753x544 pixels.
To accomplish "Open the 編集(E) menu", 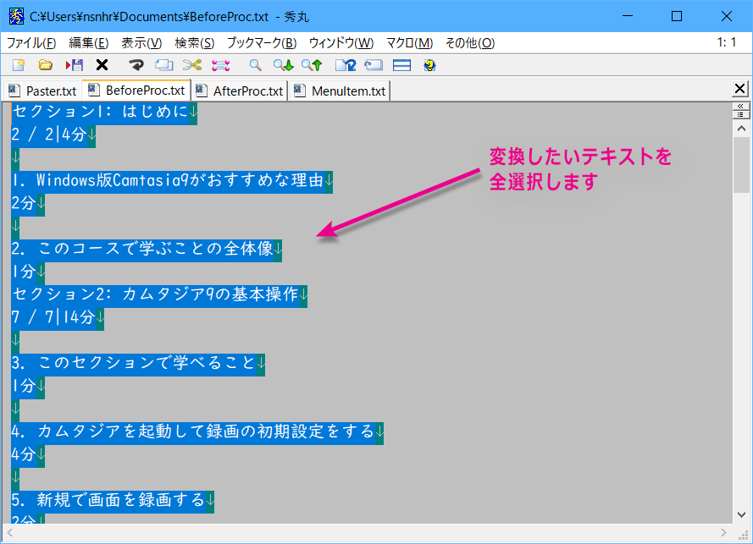I will (x=89, y=43).
